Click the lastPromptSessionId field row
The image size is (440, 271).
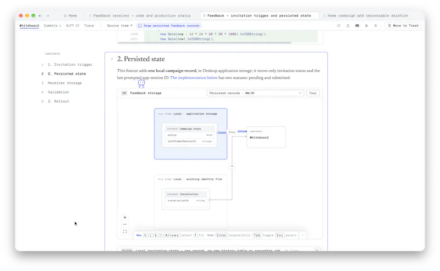190,141
